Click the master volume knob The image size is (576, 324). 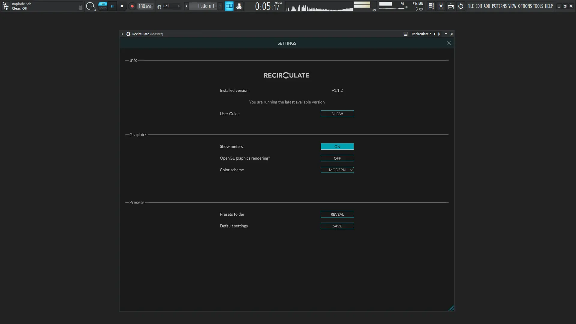(x=90, y=6)
